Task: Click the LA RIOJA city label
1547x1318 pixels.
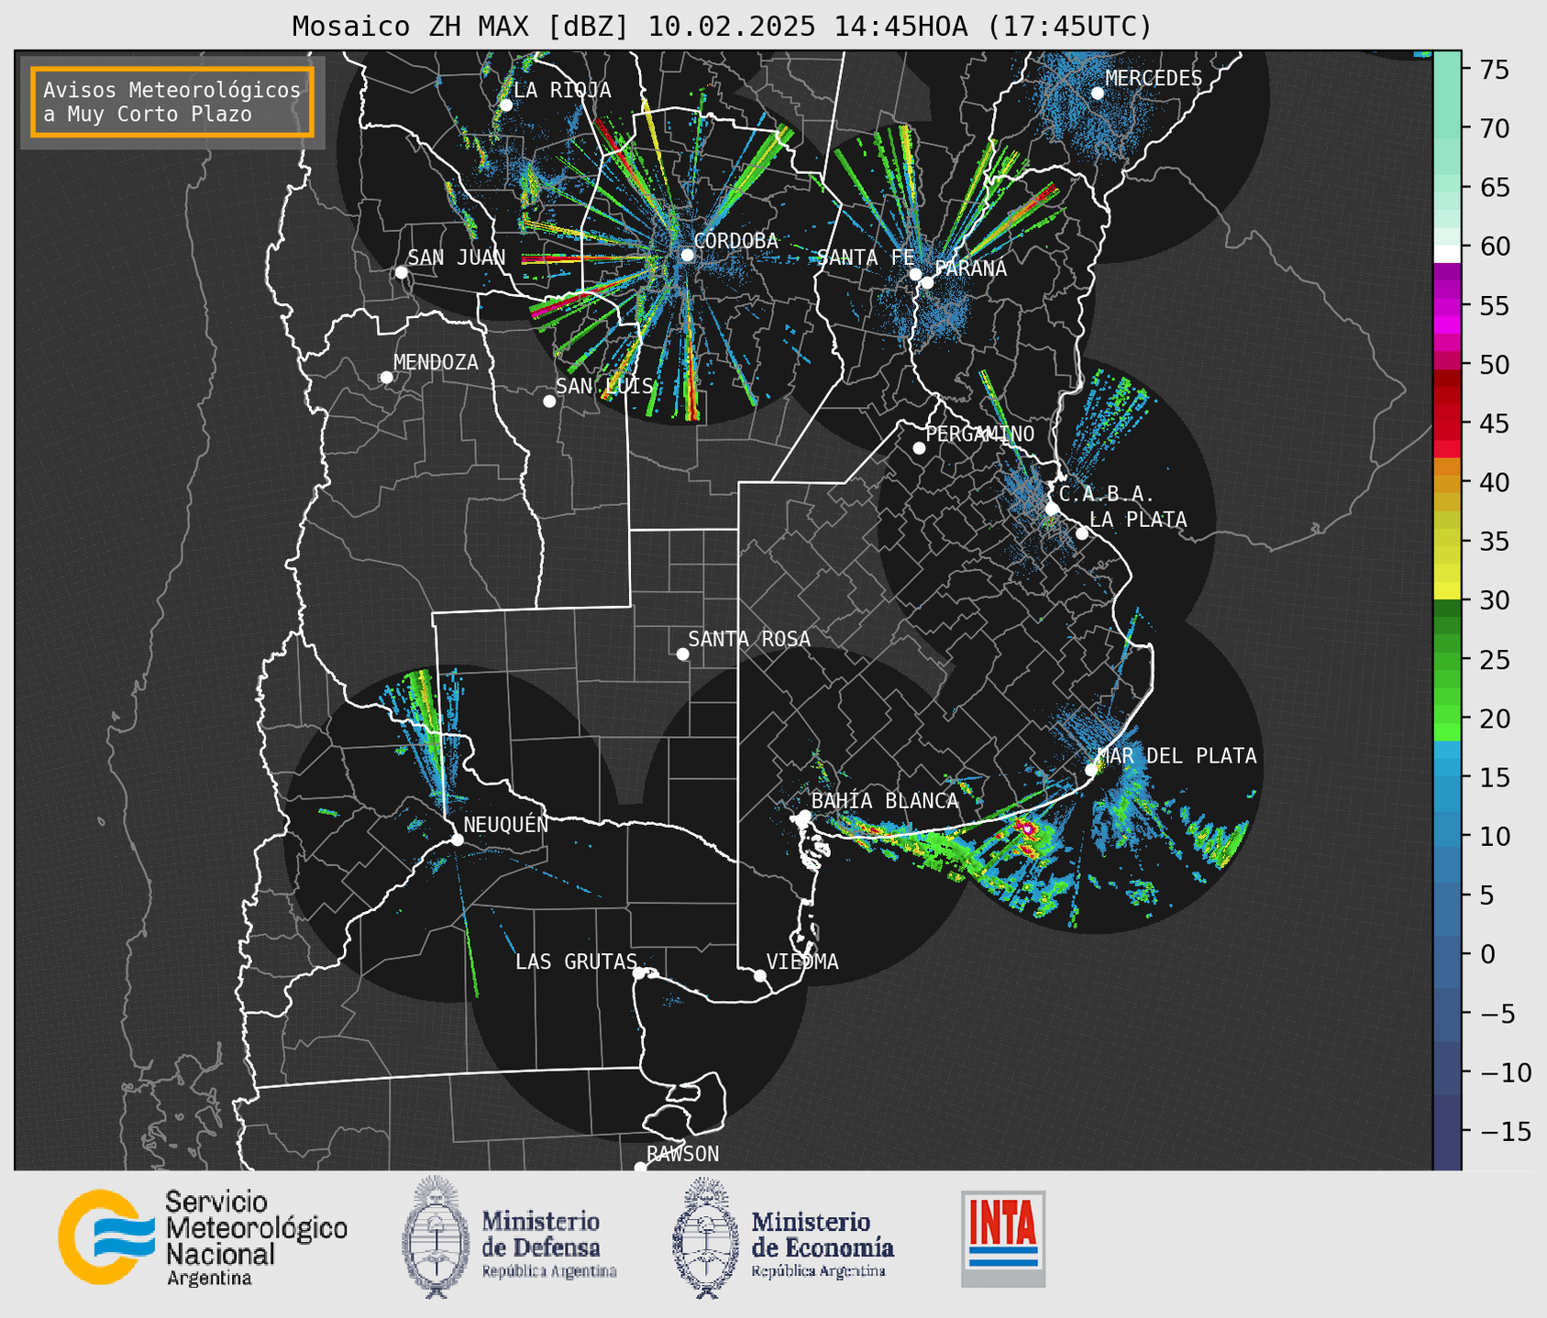Action: coord(562,90)
